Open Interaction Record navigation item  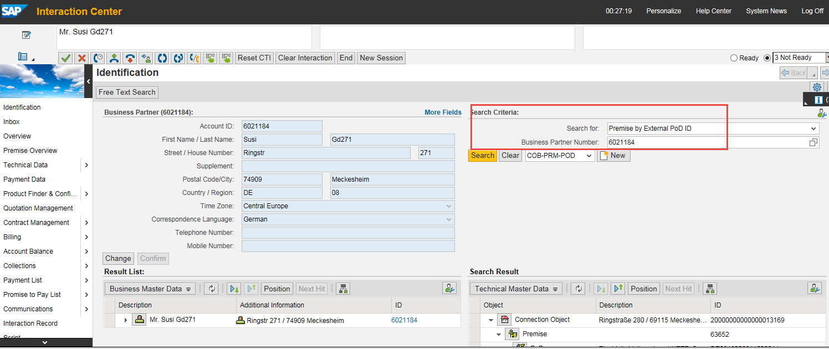click(x=30, y=324)
